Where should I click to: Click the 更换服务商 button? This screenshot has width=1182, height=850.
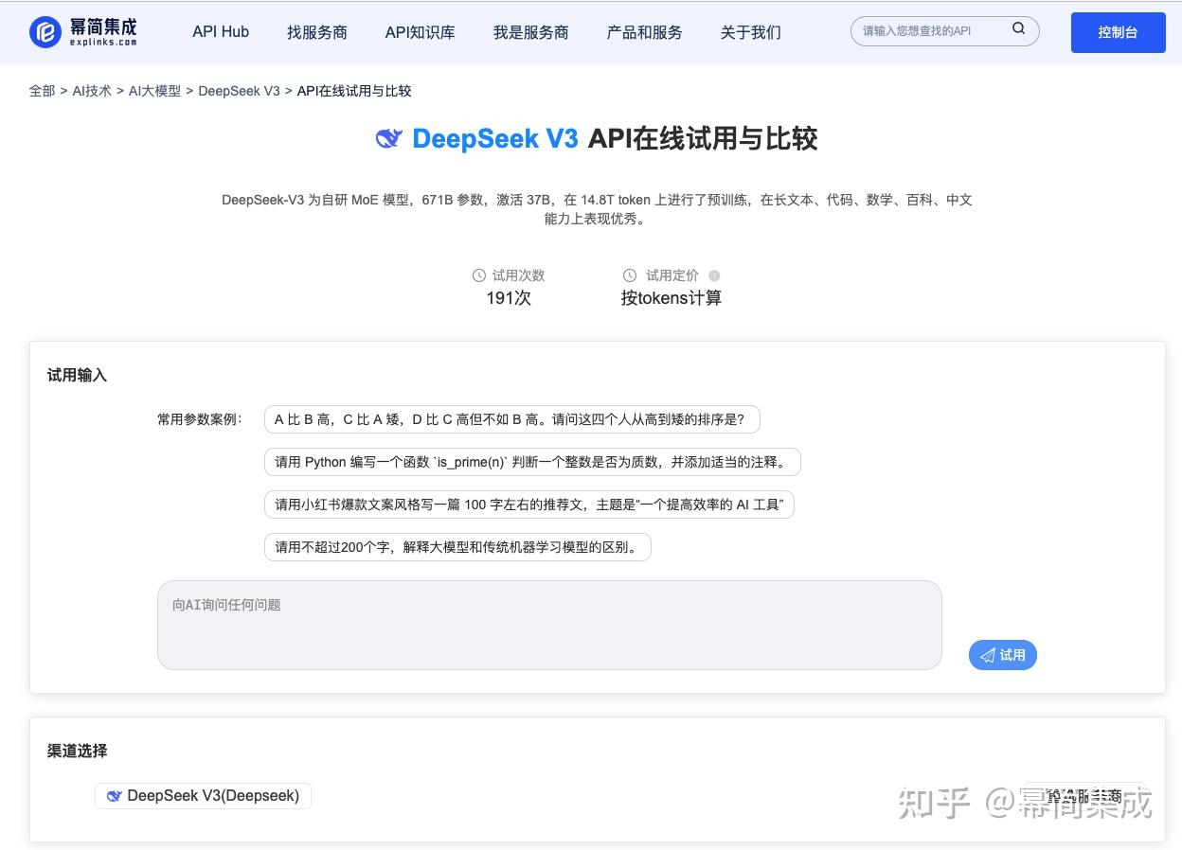coord(1085,796)
